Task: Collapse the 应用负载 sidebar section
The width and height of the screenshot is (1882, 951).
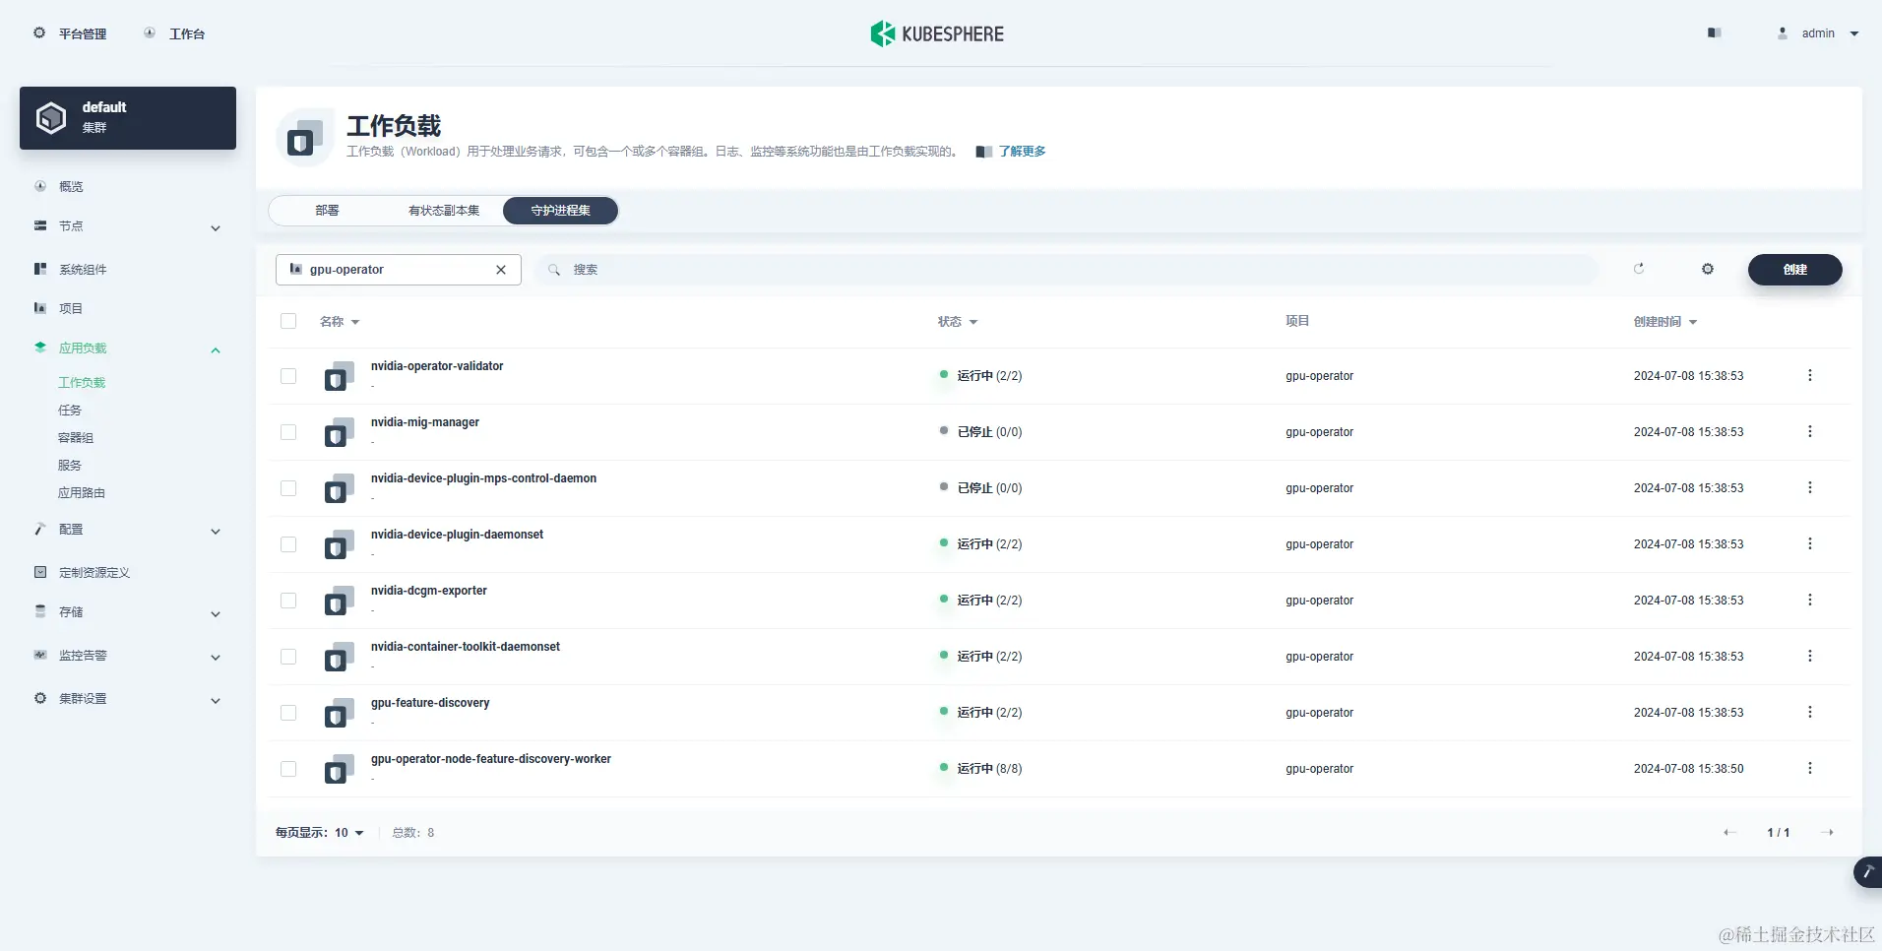Action: (x=128, y=349)
